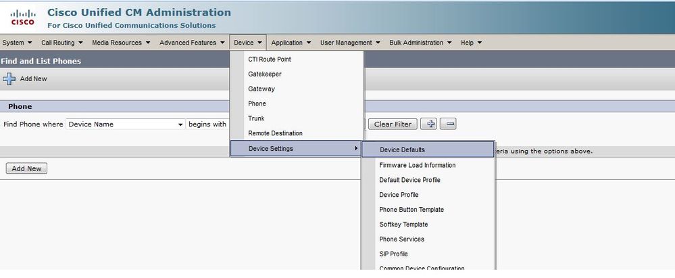
Task: Click the Add New plus icon
Action: pyautogui.click(x=9, y=79)
